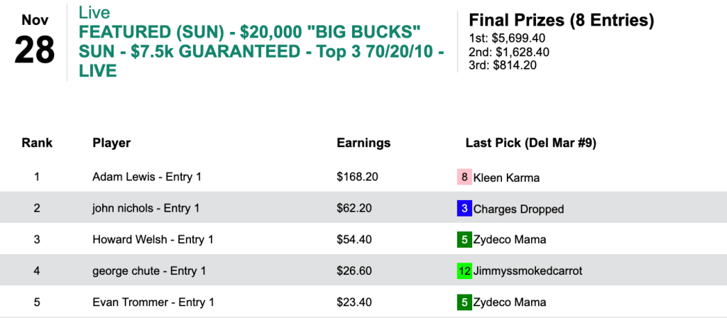Click green 5 badge in Howard Welsh row
The width and height of the screenshot is (727, 318).
coord(464,240)
